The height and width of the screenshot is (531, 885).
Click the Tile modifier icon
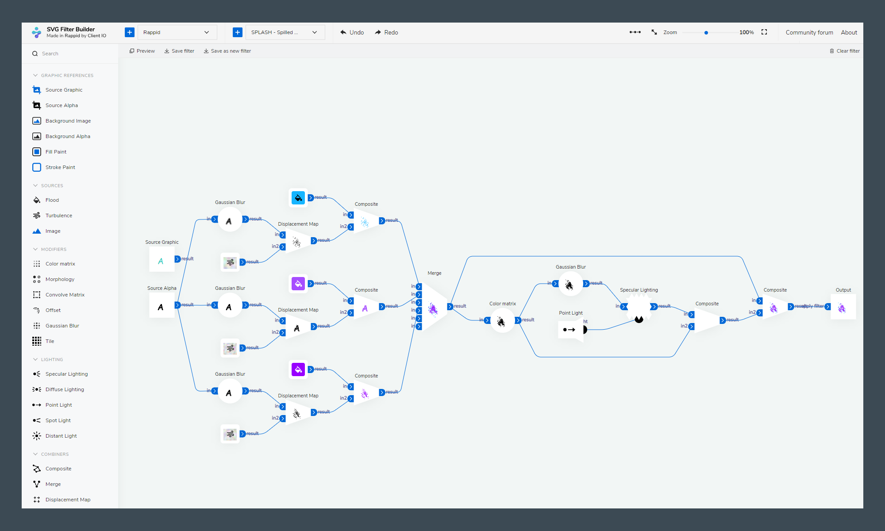(x=37, y=341)
